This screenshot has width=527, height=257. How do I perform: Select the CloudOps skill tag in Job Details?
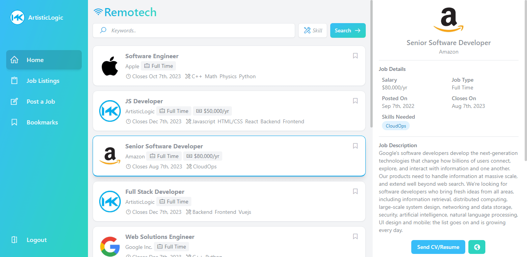pos(395,125)
